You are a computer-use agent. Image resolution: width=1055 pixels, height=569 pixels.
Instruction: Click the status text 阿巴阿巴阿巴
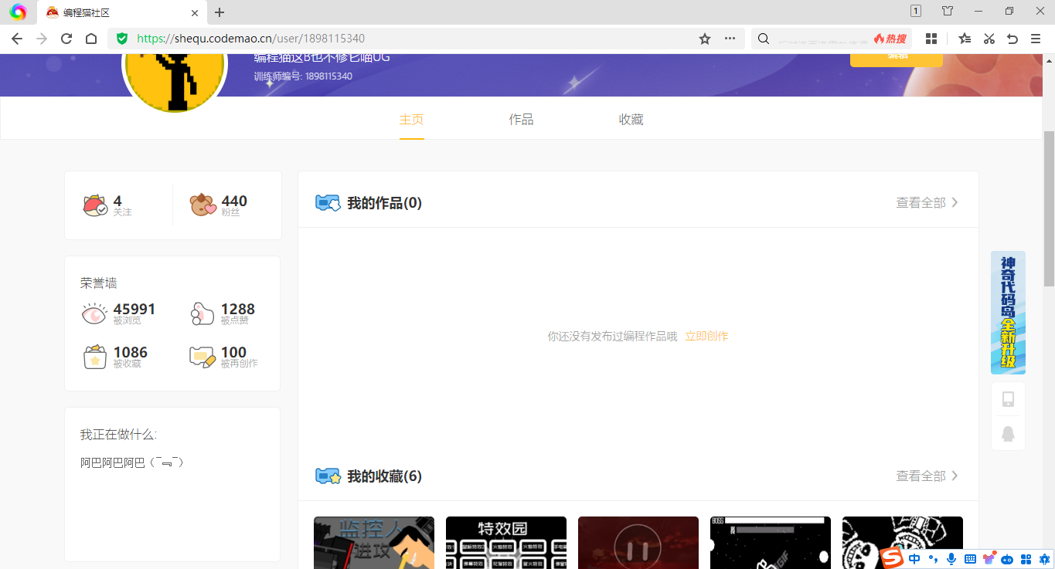click(x=131, y=462)
